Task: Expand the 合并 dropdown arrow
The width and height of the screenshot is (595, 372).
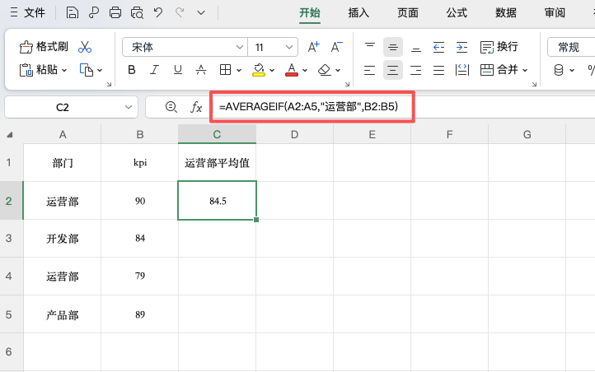Action: (525, 70)
